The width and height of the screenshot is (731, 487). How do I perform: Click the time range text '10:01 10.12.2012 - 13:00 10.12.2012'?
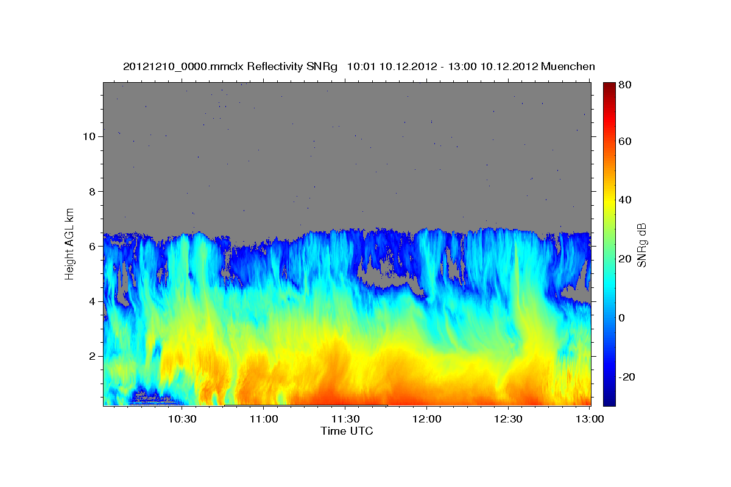(442, 66)
